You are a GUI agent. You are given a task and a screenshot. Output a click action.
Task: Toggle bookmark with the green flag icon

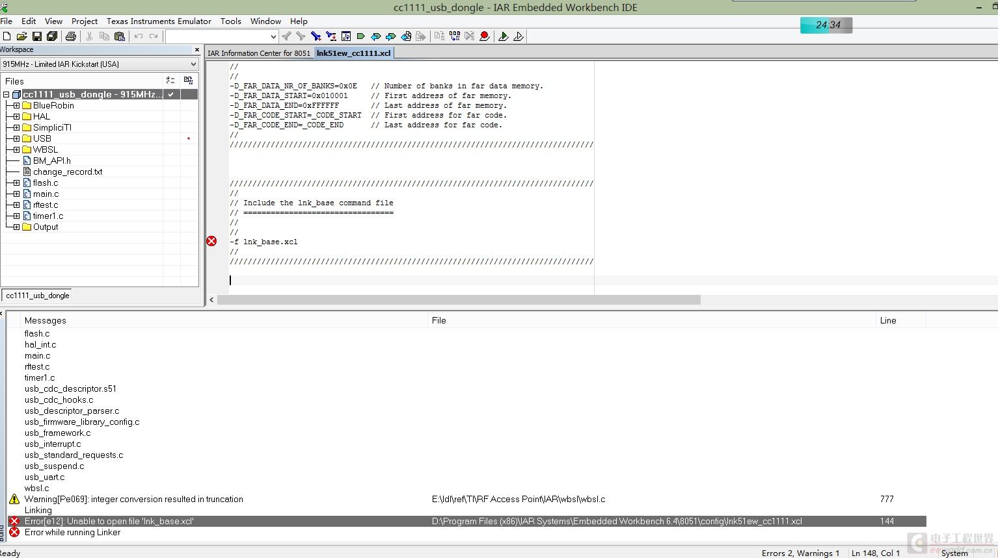point(361,36)
